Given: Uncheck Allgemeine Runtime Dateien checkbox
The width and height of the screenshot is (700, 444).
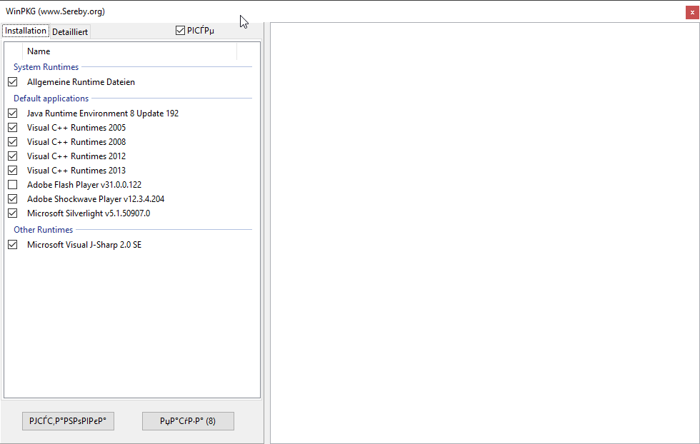Looking at the screenshot, I should [x=13, y=82].
